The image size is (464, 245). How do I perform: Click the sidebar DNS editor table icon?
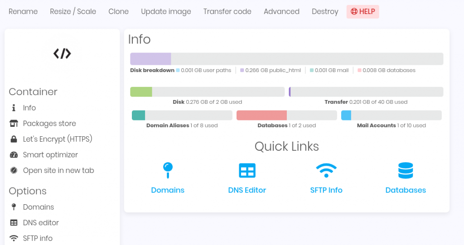14,222
